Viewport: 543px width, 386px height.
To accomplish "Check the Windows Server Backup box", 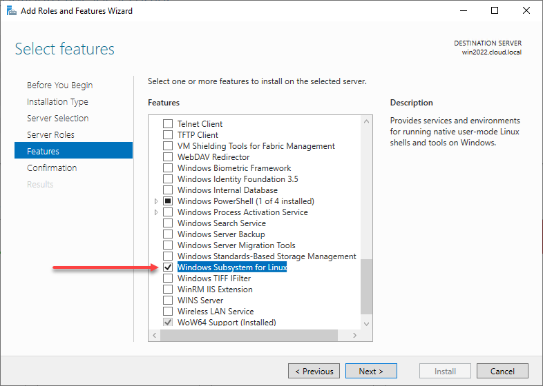I will tap(168, 234).
